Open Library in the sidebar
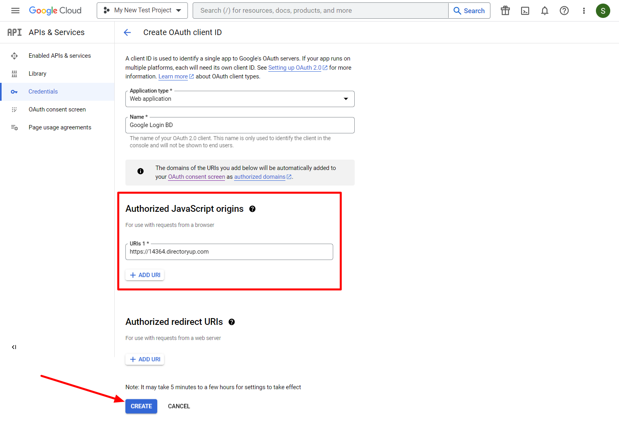This screenshot has height=424, width=619. pyautogui.click(x=57, y=74)
